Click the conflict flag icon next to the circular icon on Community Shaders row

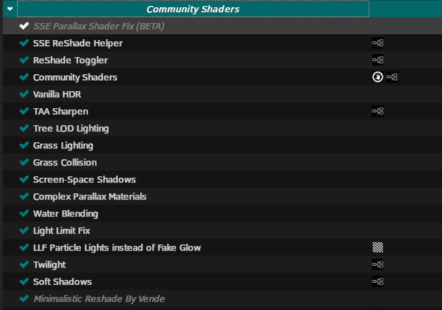tap(392, 77)
